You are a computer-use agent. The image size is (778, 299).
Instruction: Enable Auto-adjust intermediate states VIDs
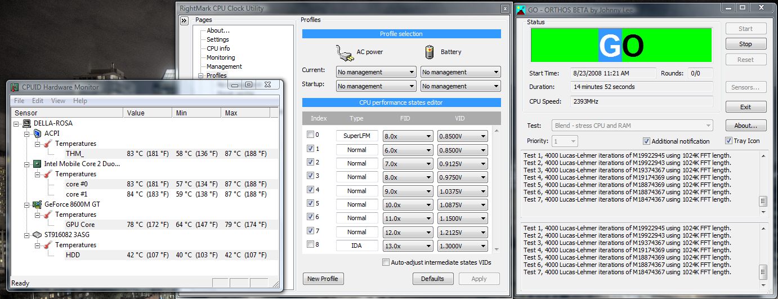tap(386, 262)
